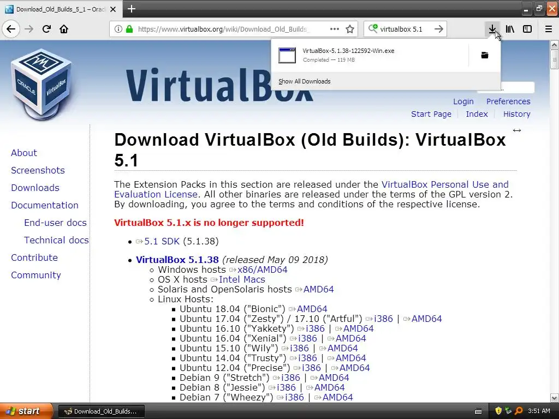Open Documentation in the sidebar
Screen dimensions: 559x419
click(x=45, y=205)
